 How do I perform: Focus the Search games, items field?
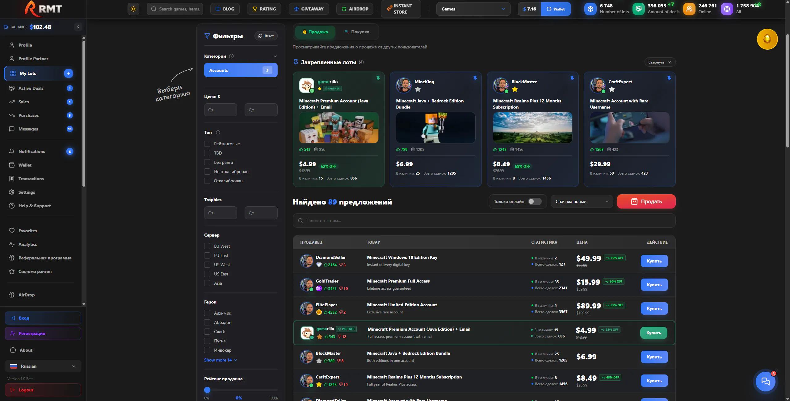click(175, 9)
